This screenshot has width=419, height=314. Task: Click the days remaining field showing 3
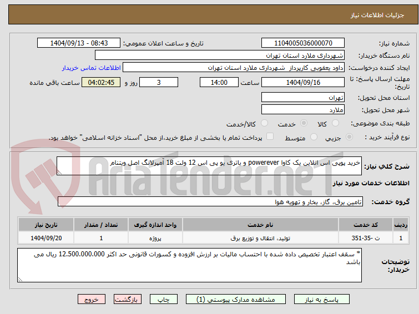159,82
